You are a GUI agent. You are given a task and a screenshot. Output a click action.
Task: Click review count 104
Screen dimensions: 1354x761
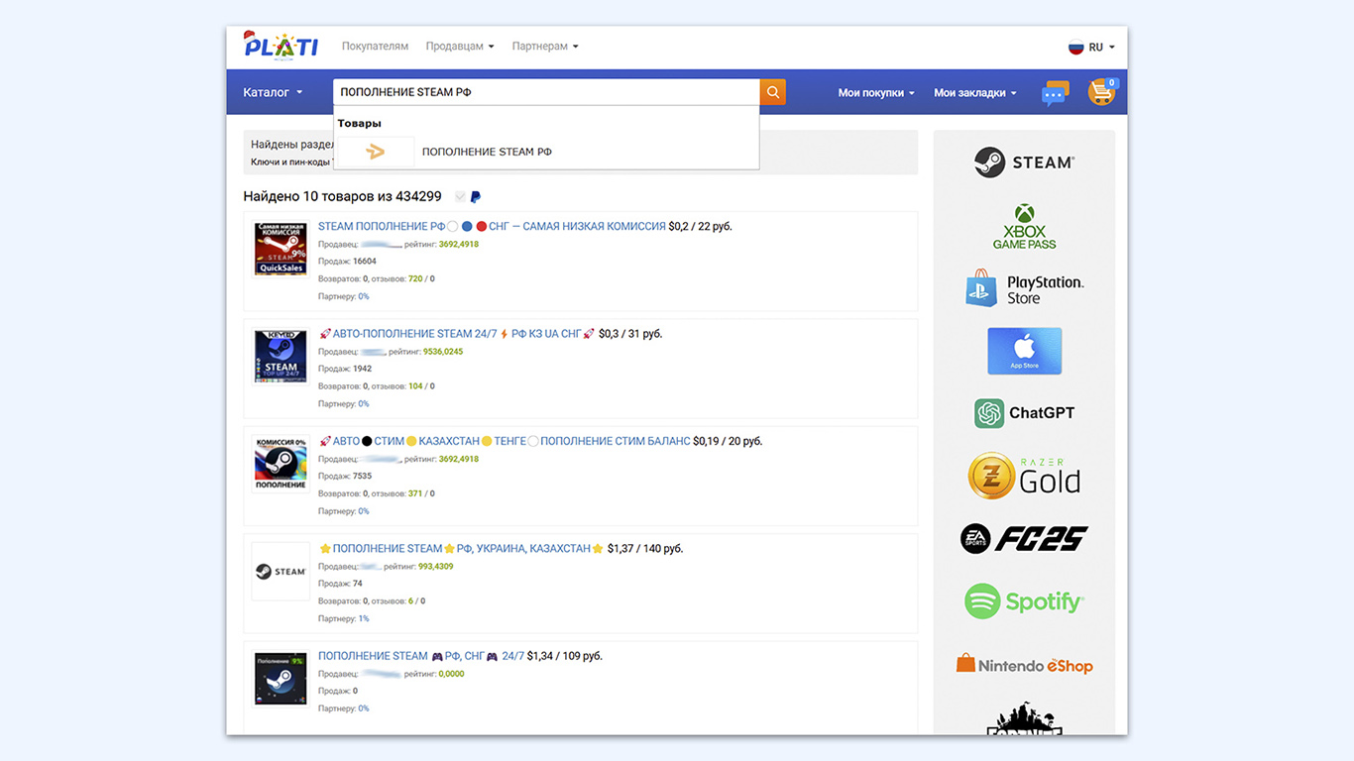pos(415,386)
